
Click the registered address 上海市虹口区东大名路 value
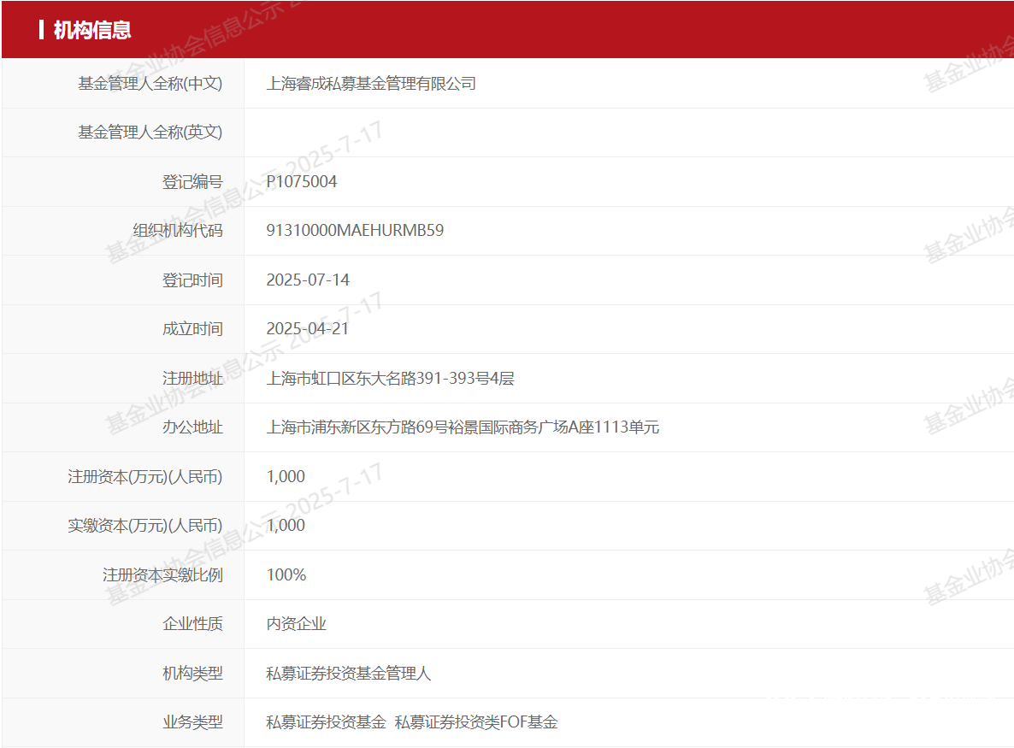tap(390, 378)
